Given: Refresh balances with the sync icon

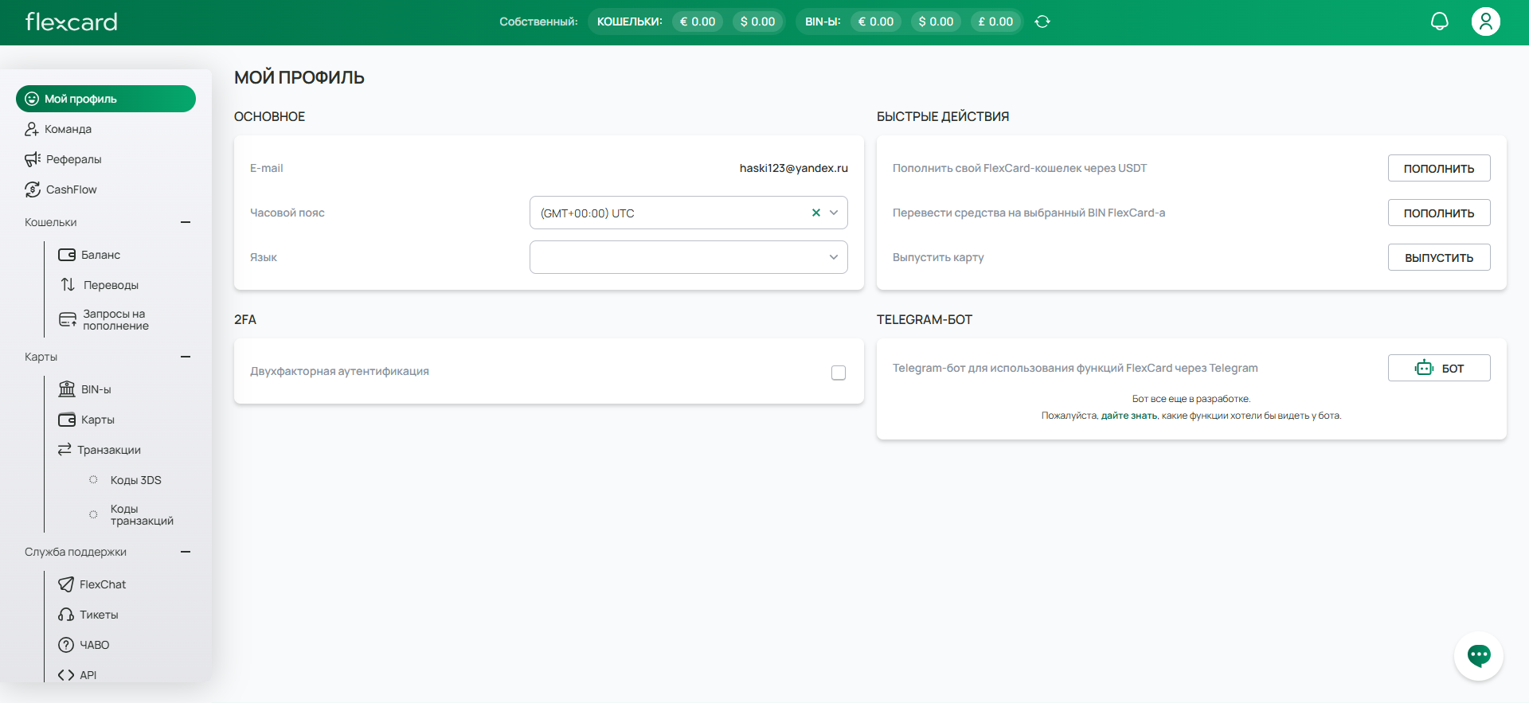Looking at the screenshot, I should [1042, 21].
